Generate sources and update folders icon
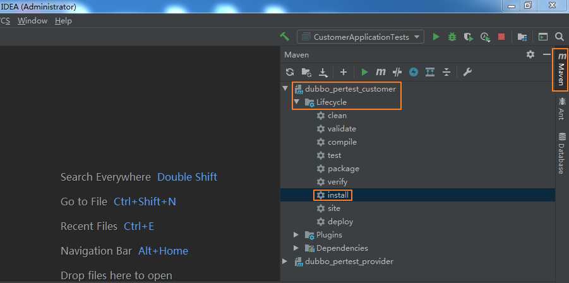569x283 pixels. click(307, 73)
